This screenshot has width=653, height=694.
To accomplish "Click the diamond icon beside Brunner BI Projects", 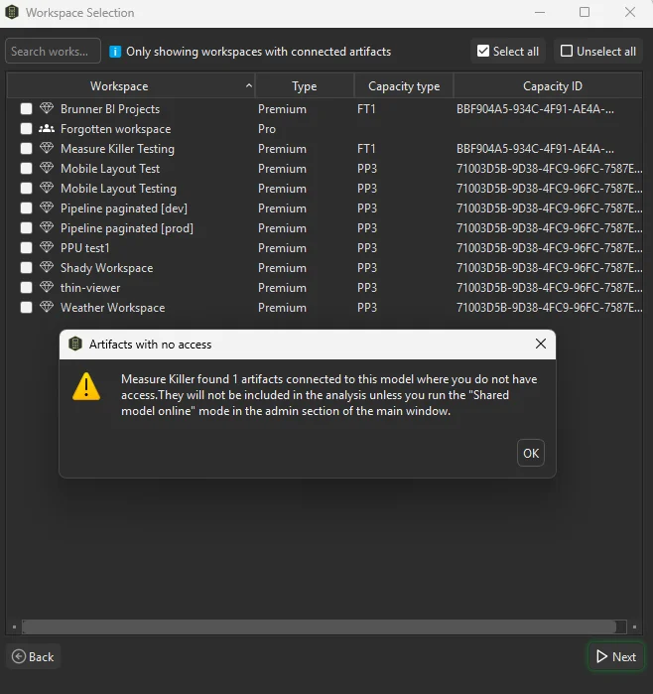I will pyautogui.click(x=47, y=108).
